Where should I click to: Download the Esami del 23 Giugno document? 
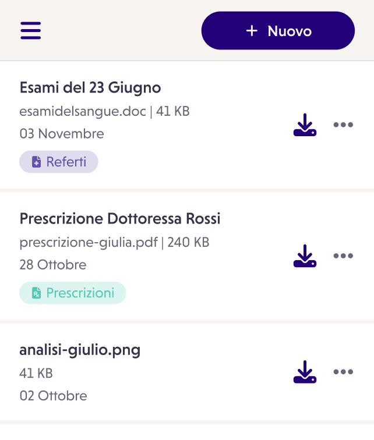(x=305, y=125)
